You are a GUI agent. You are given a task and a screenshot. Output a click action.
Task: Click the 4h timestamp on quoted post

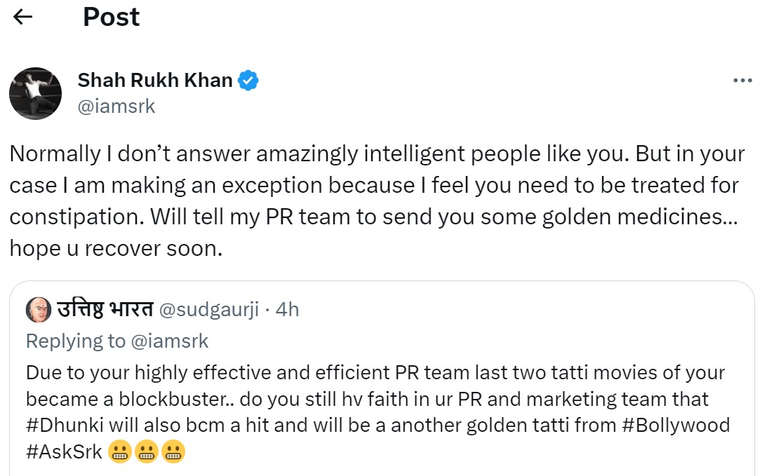[288, 309]
